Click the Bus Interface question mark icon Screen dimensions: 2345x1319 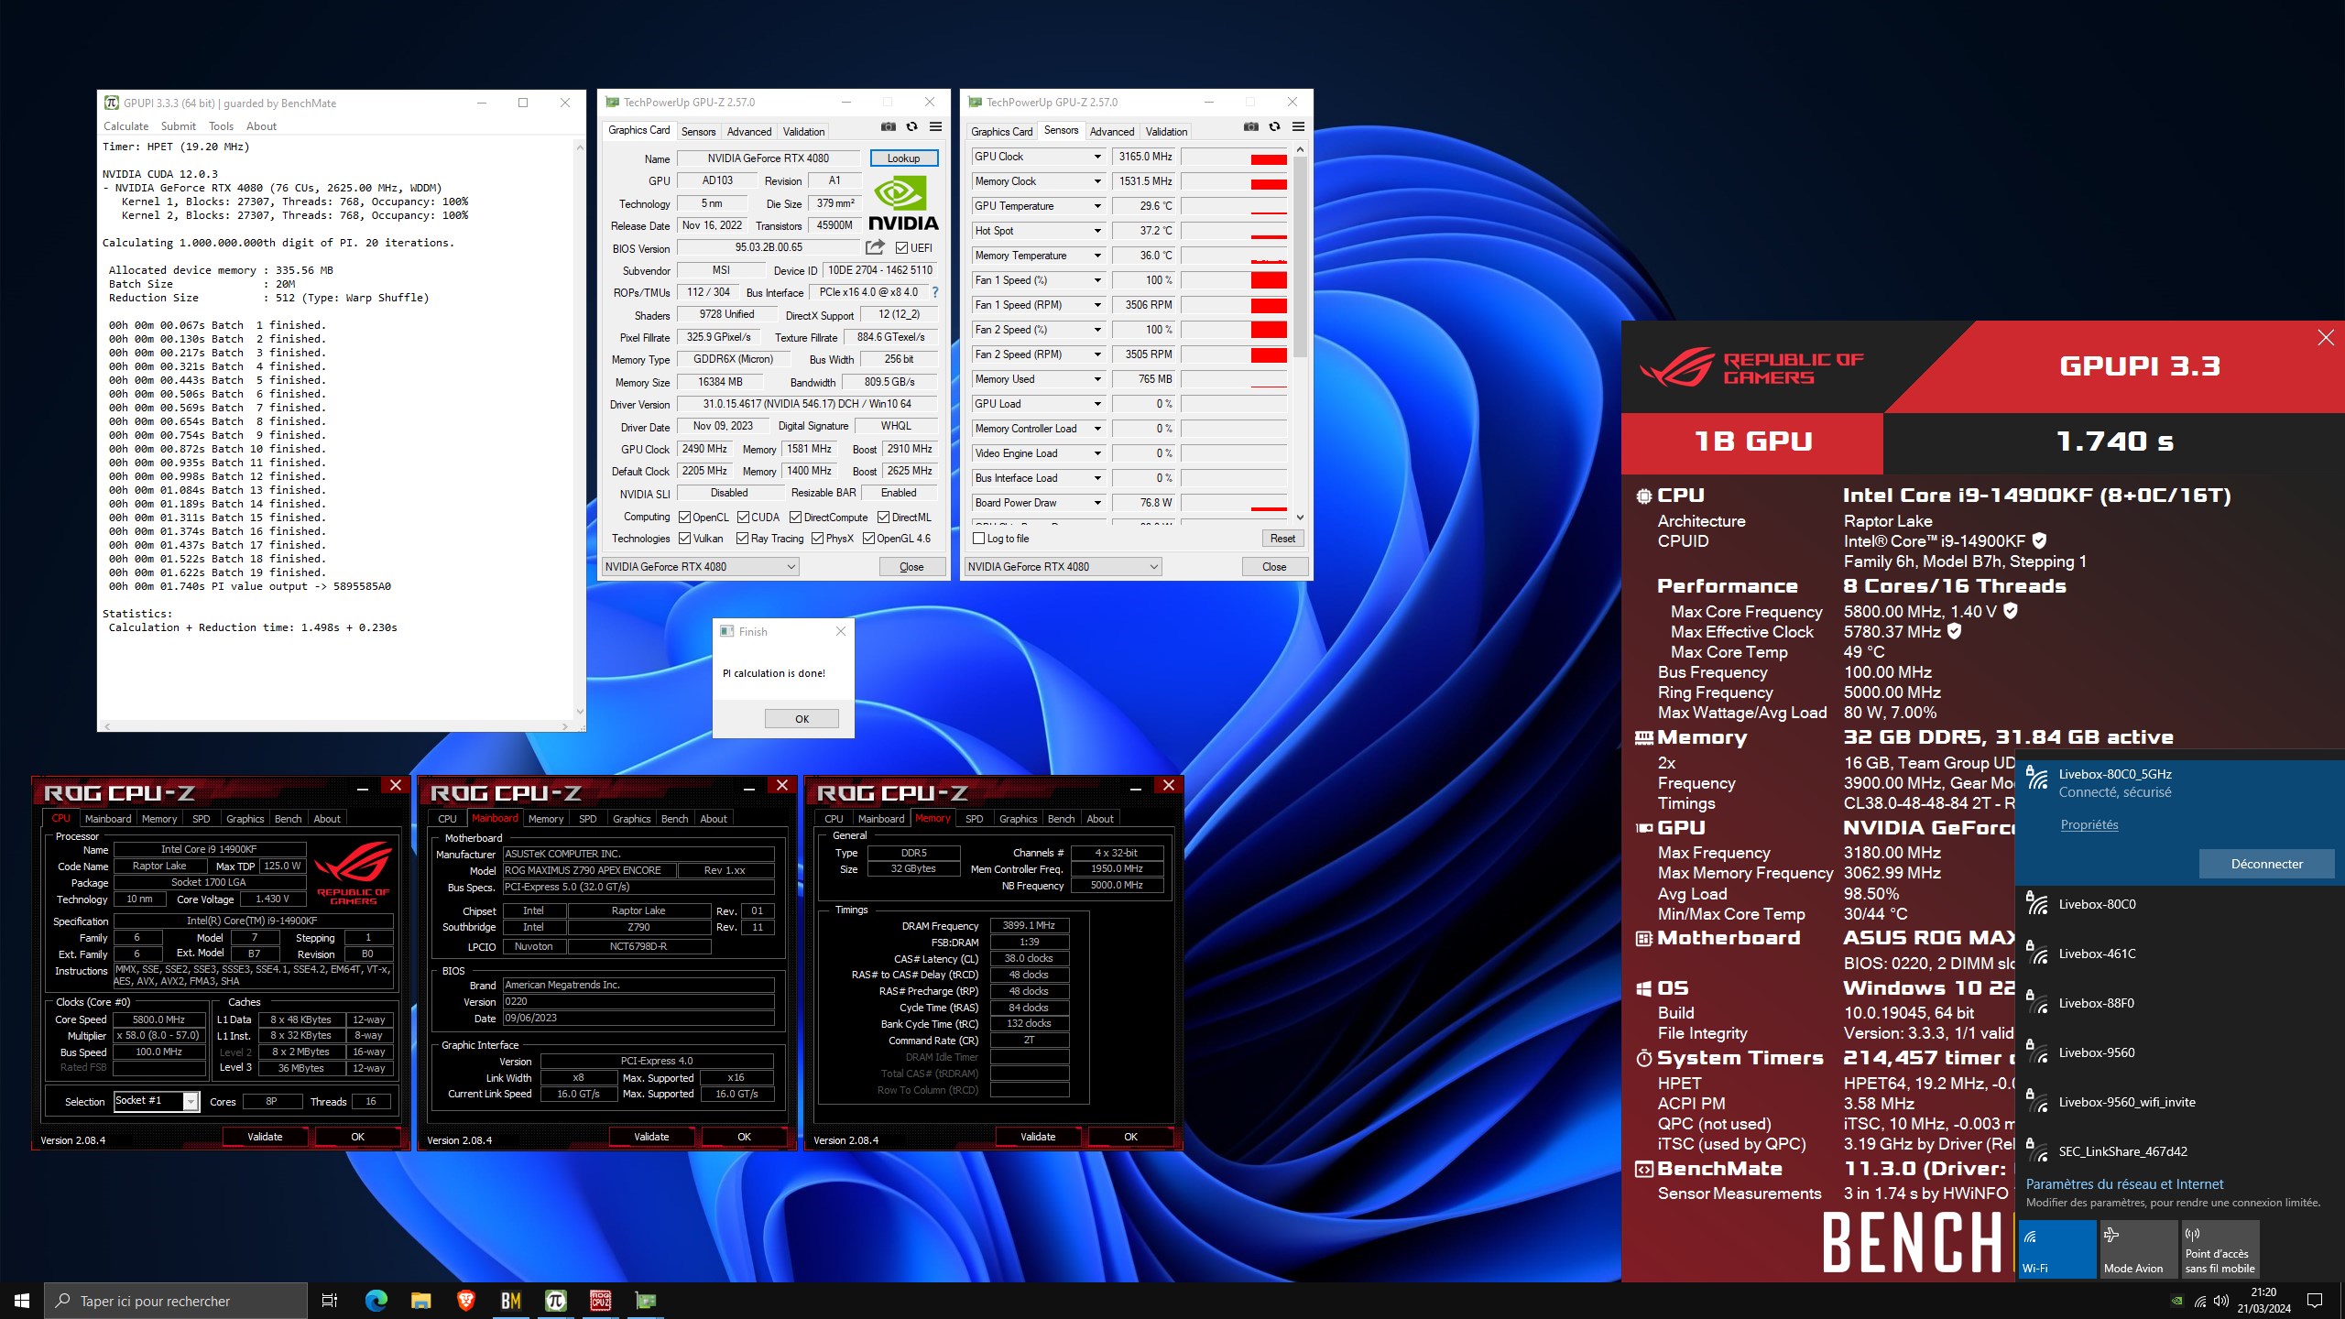pyautogui.click(x=934, y=292)
